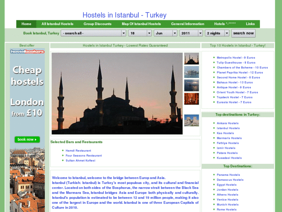Open the '2 nights' dropdown
This screenshot has height=212, width=282.
pyautogui.click(x=217, y=33)
